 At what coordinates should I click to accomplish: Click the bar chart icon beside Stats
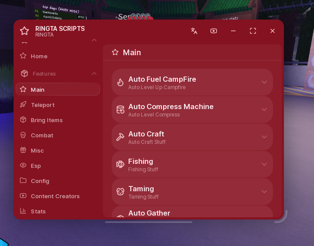(x=23, y=211)
